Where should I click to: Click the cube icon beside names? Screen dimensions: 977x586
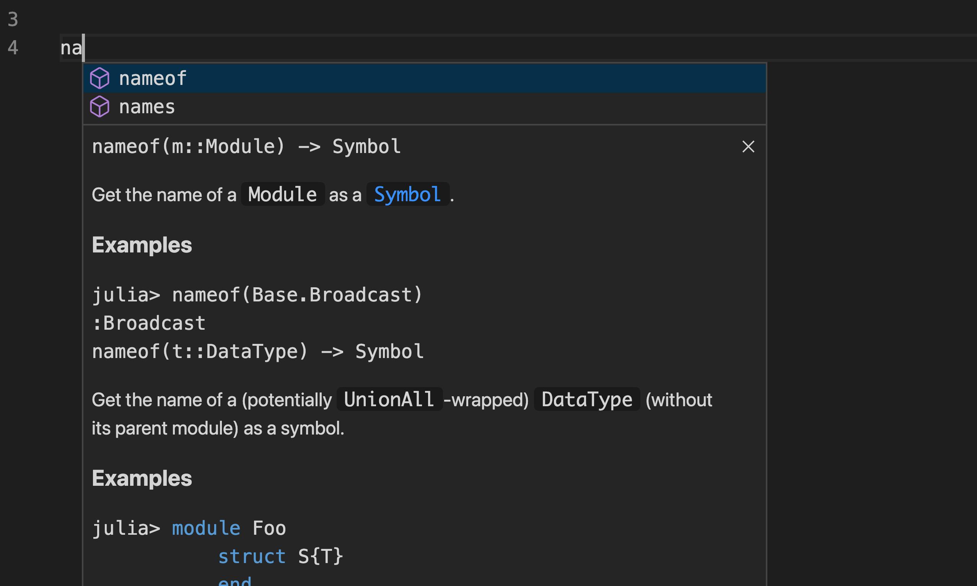tap(100, 106)
